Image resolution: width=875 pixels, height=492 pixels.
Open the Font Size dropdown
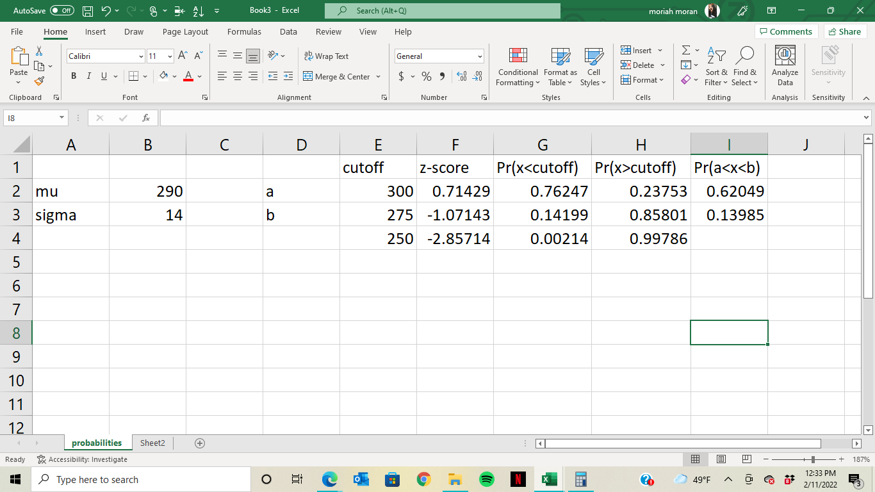[x=170, y=56]
